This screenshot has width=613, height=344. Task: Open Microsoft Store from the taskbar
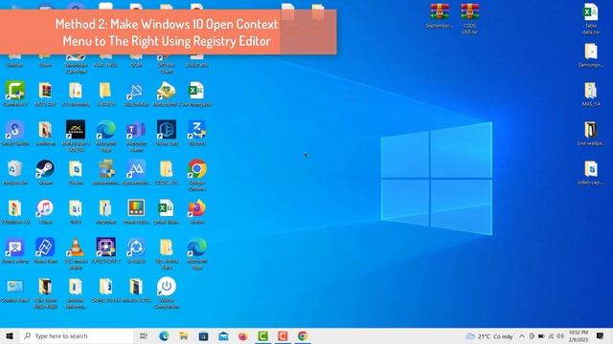click(x=203, y=336)
